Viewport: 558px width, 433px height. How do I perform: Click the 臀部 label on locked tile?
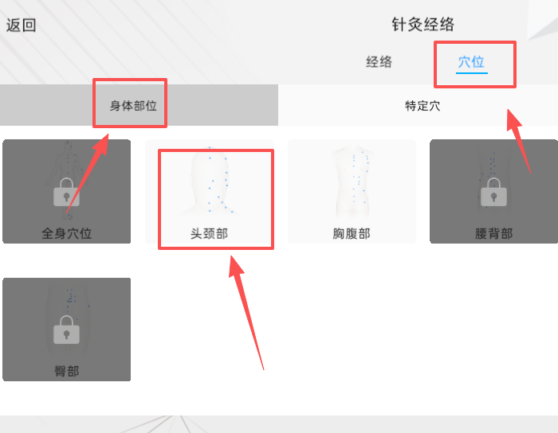pyautogui.click(x=66, y=371)
